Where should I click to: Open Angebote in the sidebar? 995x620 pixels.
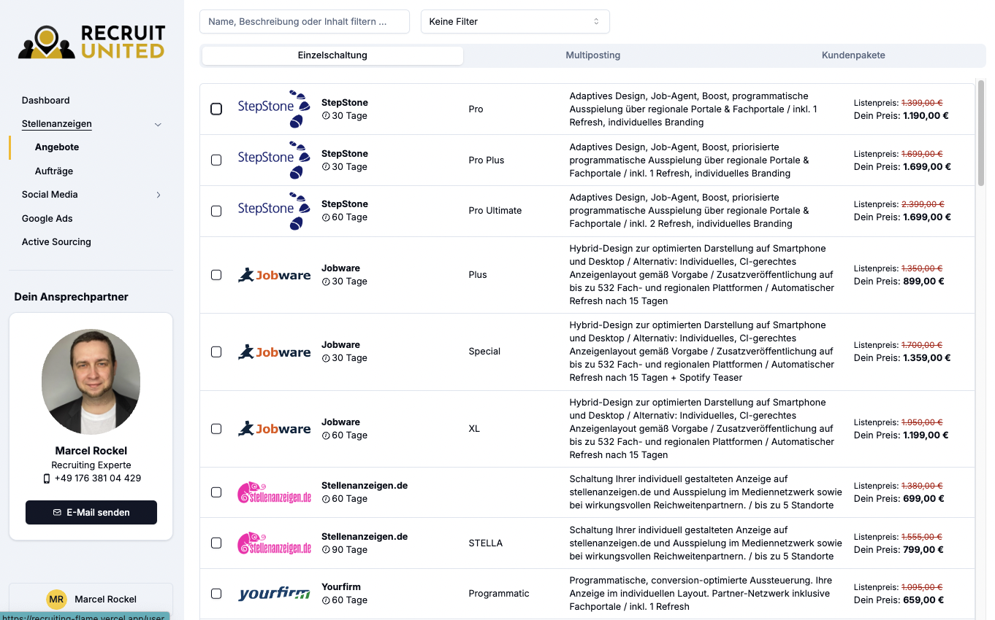[57, 147]
